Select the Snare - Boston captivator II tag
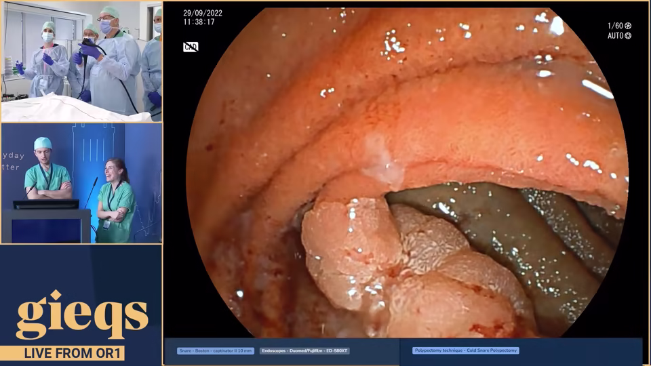This screenshot has width=651, height=366. coord(216,350)
